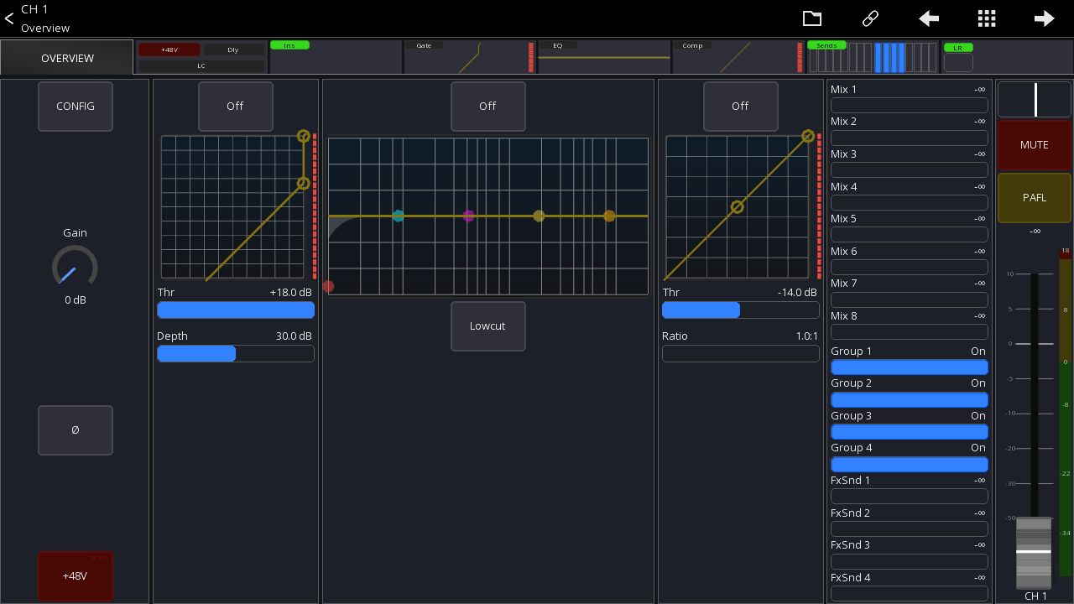
Task: Open the +48V Dly LC preamp tab
Action: click(x=201, y=57)
